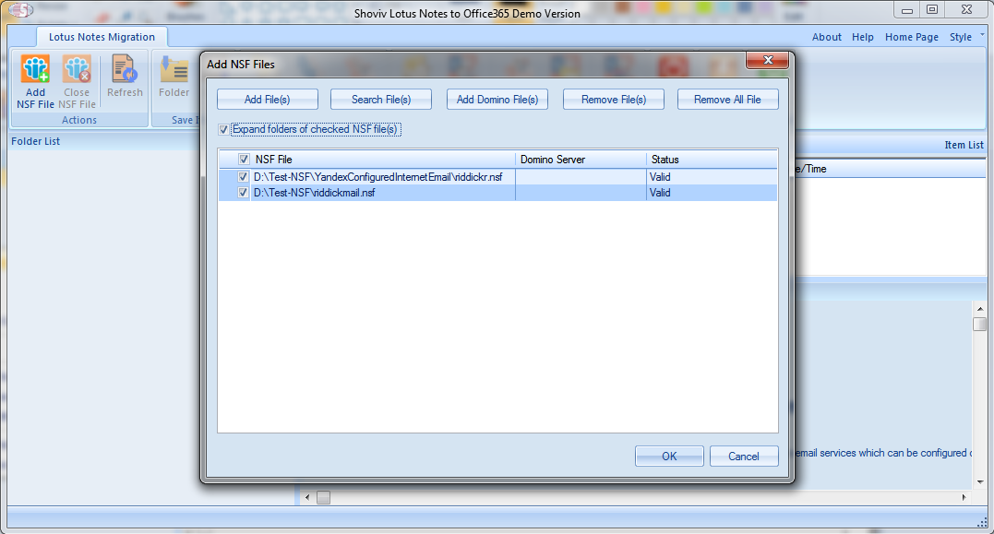Maximize the Shoviv main window
The image size is (994, 534).
932,9
